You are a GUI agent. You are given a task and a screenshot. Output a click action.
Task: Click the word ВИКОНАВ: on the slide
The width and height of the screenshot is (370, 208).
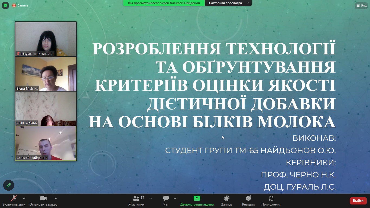tap(314, 138)
